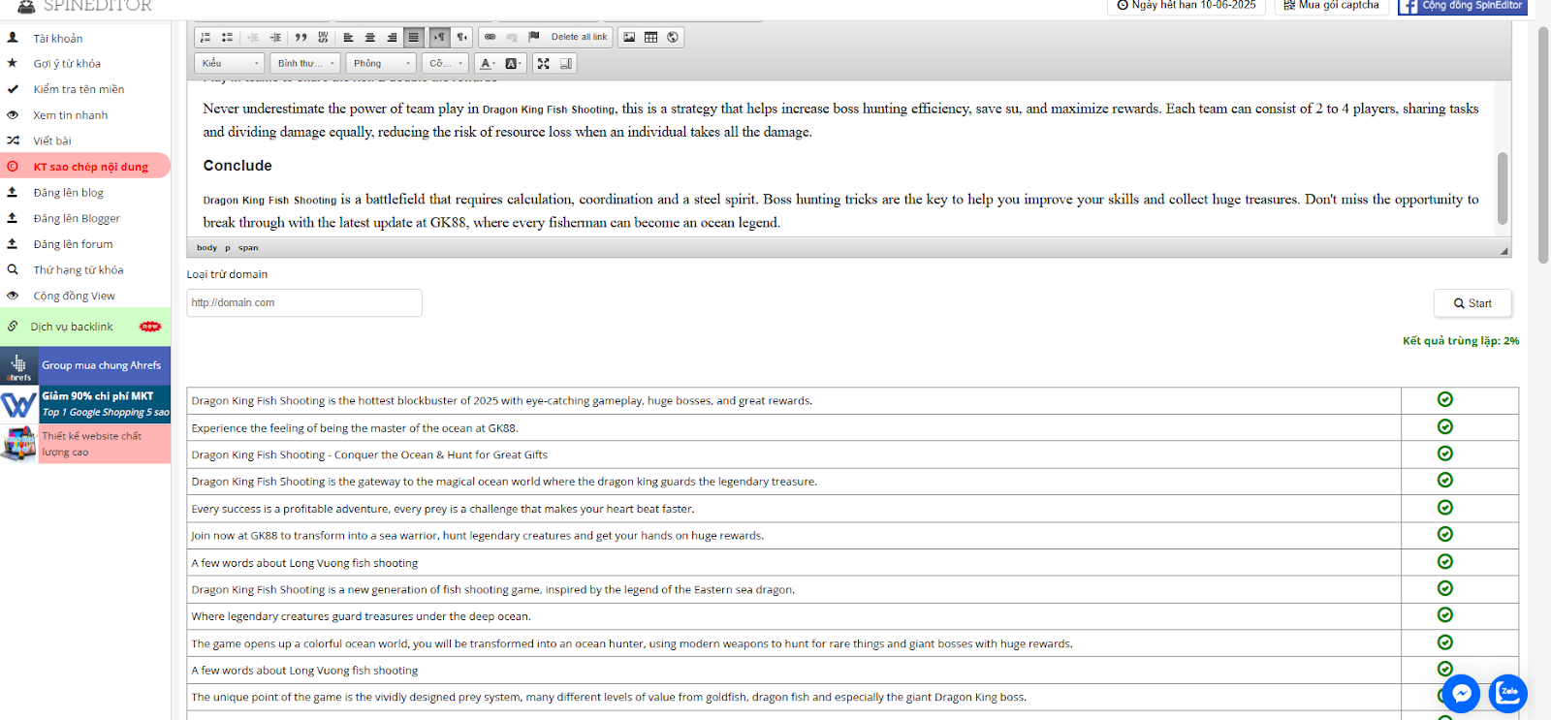
Task: Insert an anchor with the flag icon
Action: (x=533, y=37)
